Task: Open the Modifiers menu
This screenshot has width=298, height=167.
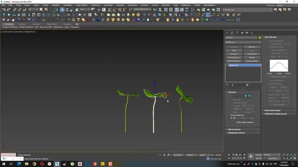Action: click(x=56, y=5)
